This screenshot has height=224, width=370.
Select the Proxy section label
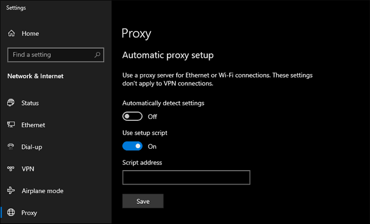(x=29, y=213)
